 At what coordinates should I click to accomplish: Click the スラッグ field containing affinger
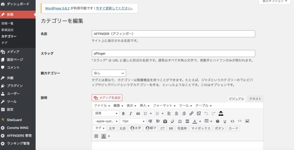(173, 53)
